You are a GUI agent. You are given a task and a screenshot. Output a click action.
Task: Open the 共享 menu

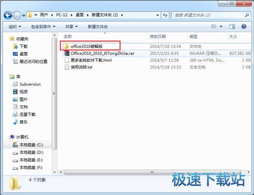(x=71, y=27)
